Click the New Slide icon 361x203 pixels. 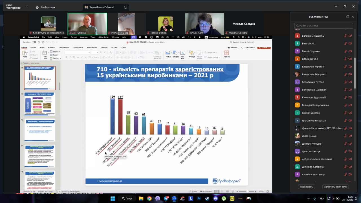tap(45, 54)
